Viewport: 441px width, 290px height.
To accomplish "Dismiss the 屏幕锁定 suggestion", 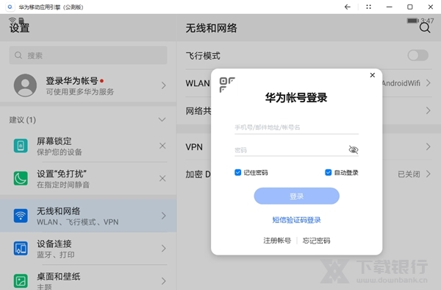I will point(162,146).
